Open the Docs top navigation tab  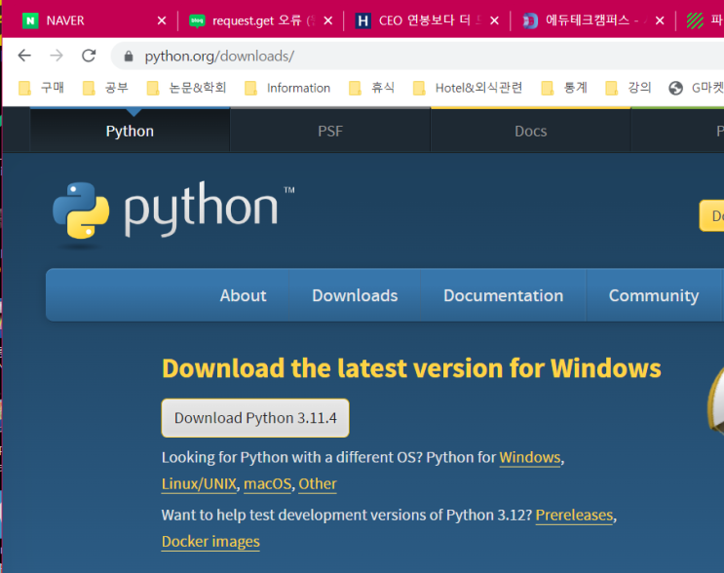point(530,132)
